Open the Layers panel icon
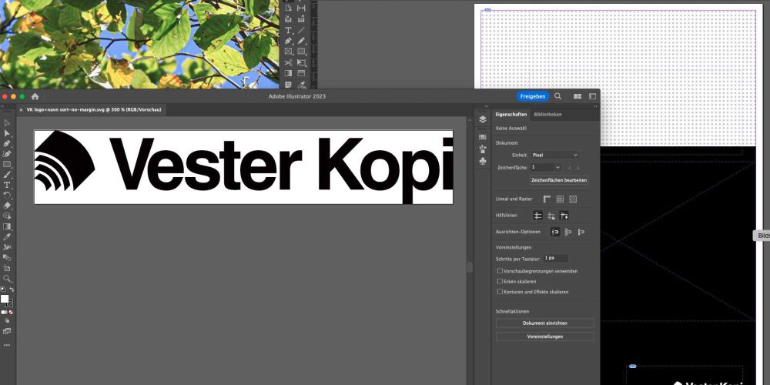Image resolution: width=770 pixels, height=385 pixels. pos(482,119)
